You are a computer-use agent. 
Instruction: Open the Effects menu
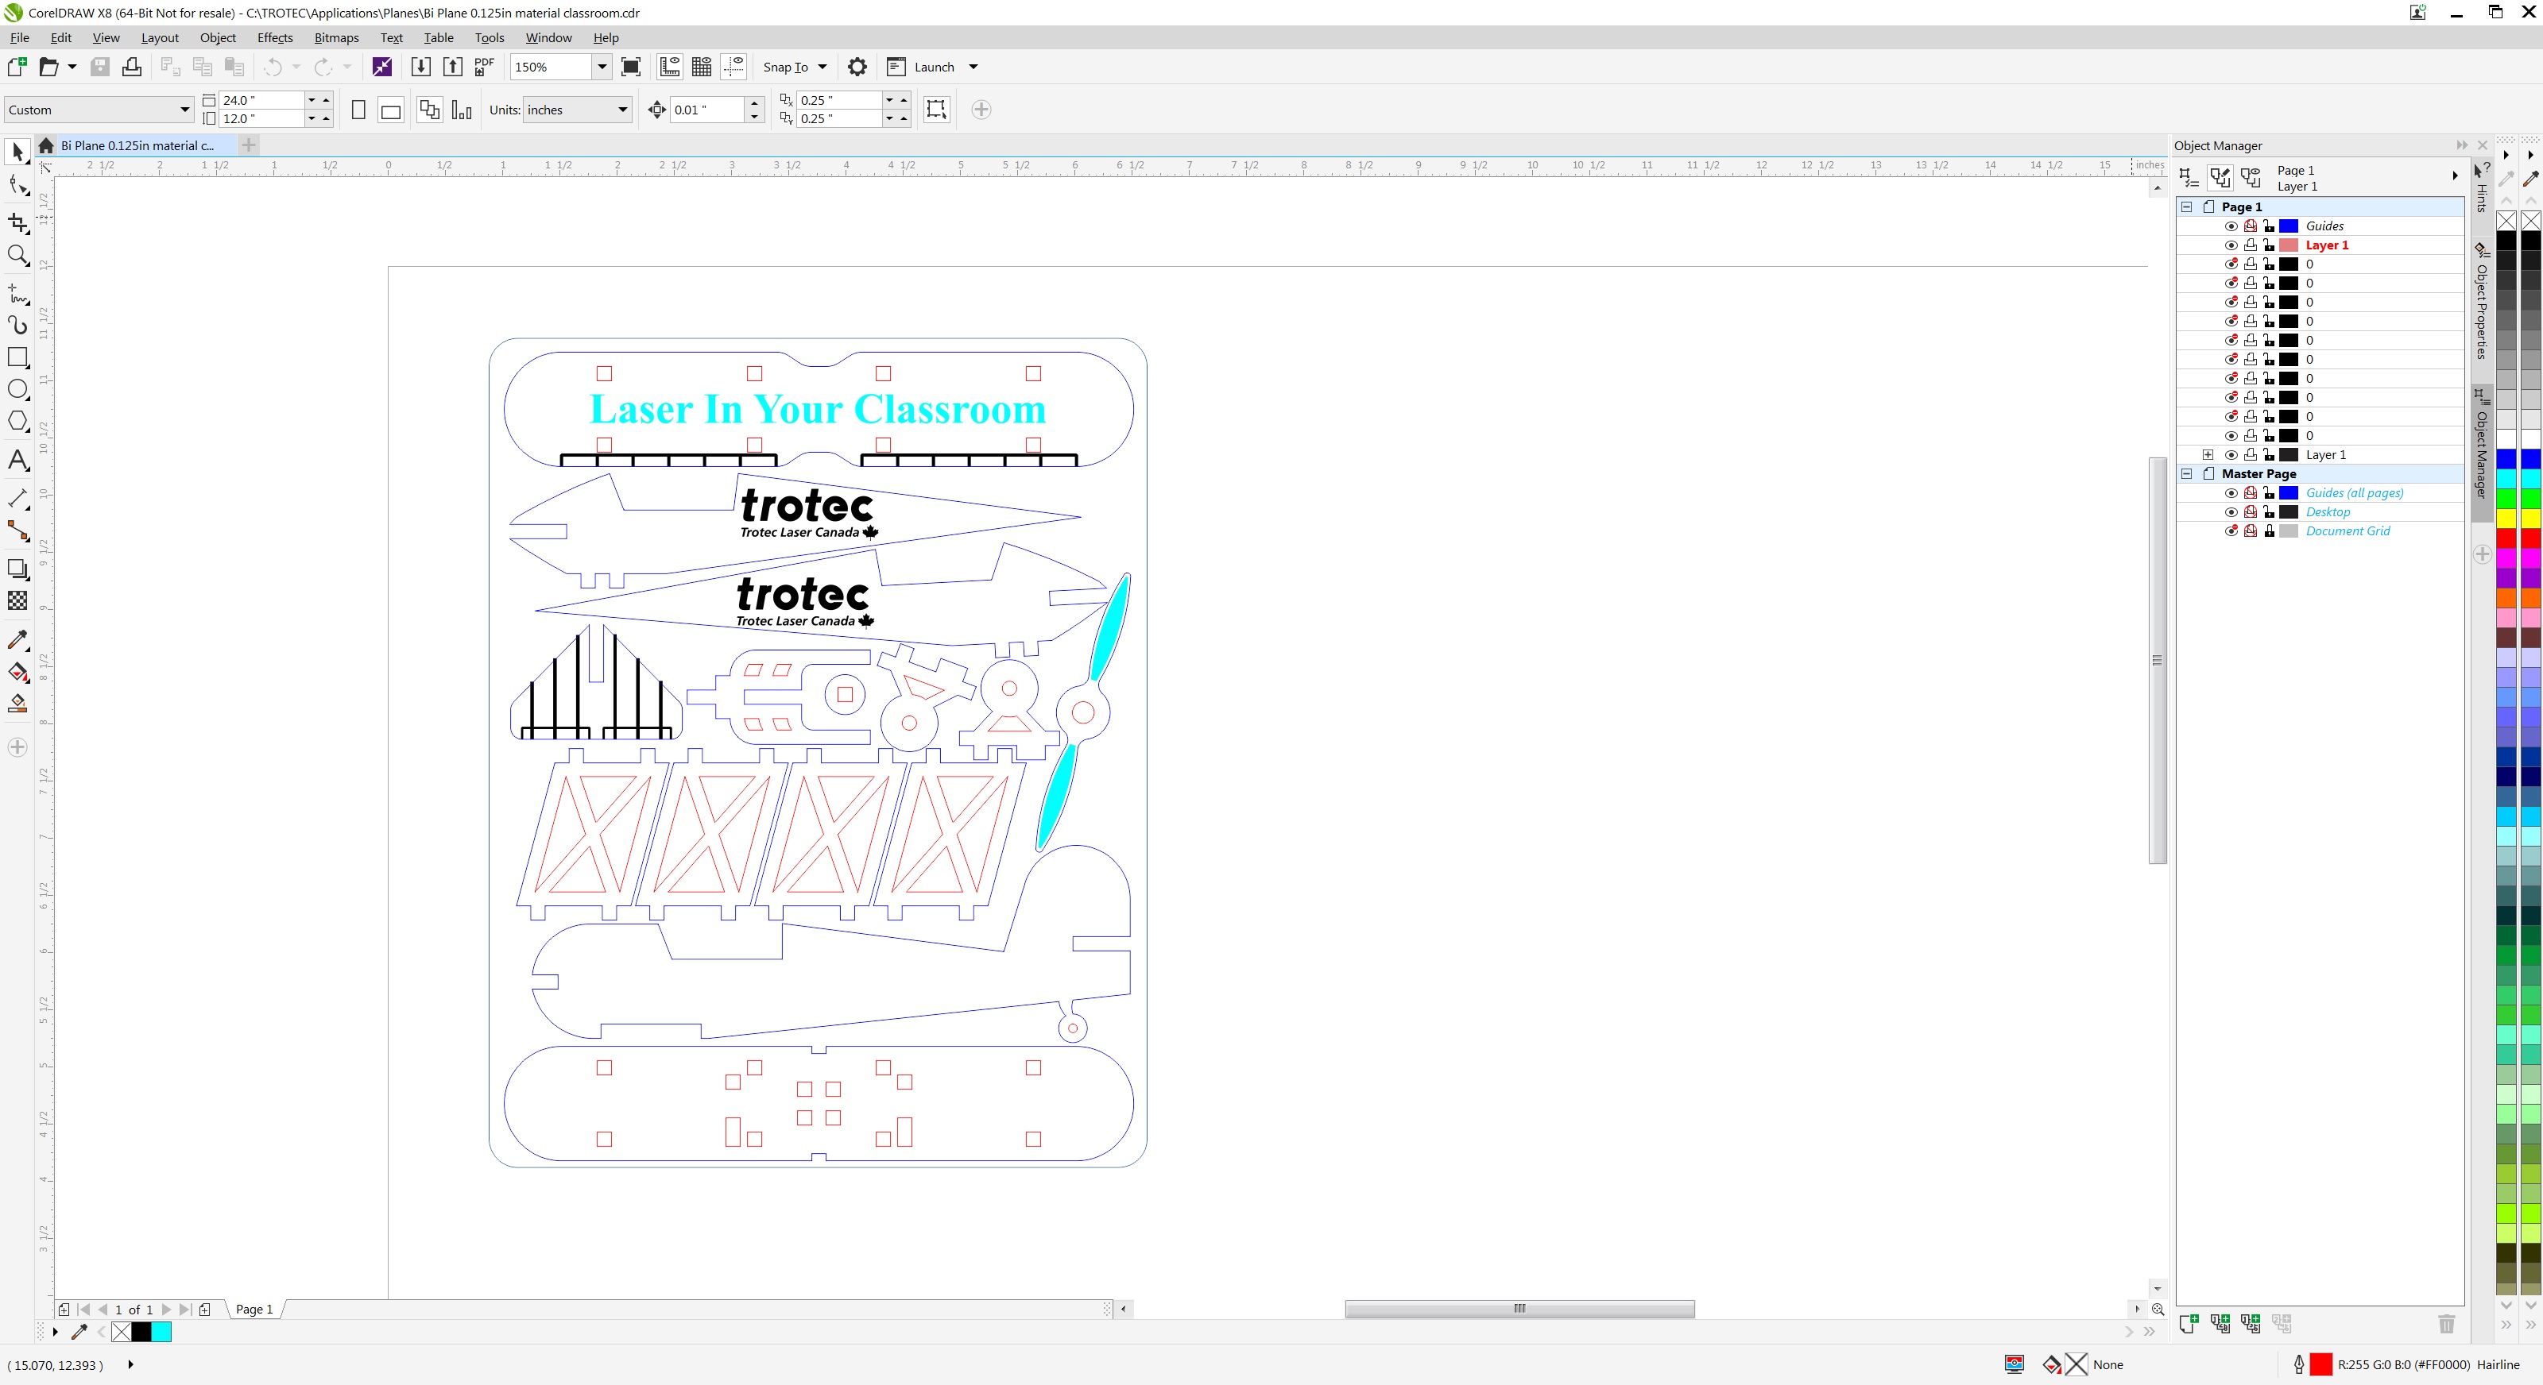pos(274,37)
